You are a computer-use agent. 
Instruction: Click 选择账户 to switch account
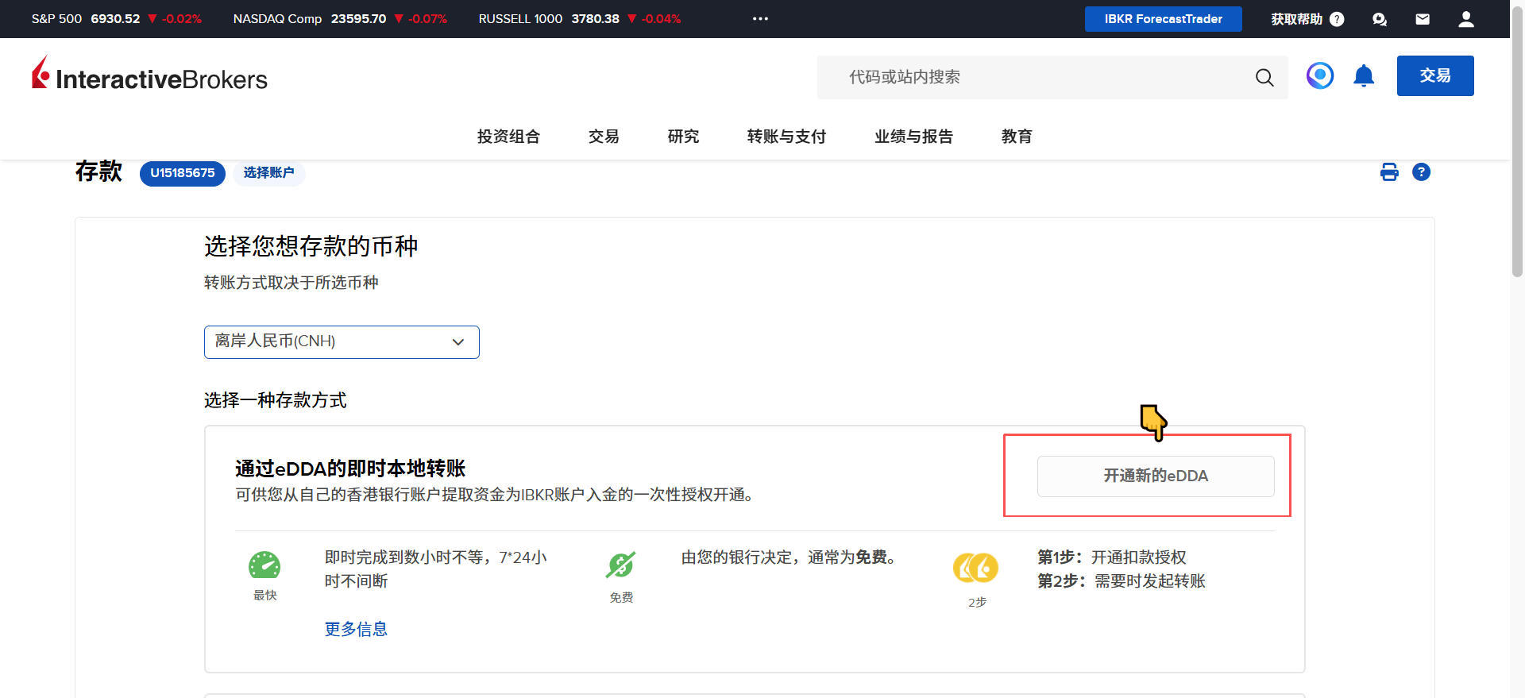coord(268,172)
